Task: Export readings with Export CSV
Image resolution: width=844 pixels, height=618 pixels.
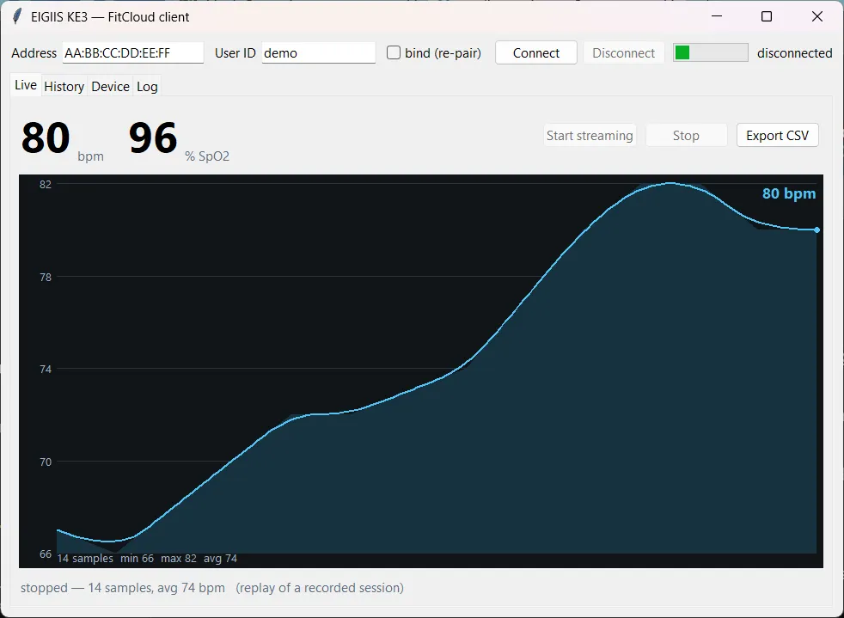Action: point(777,135)
